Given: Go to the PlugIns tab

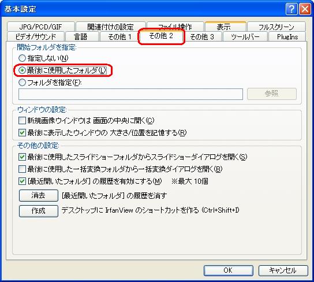Looking at the screenshot, I should [287, 36].
